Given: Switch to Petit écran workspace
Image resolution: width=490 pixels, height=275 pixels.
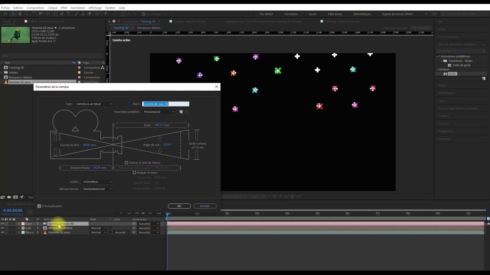Looking at the screenshot, I should pos(335,14).
